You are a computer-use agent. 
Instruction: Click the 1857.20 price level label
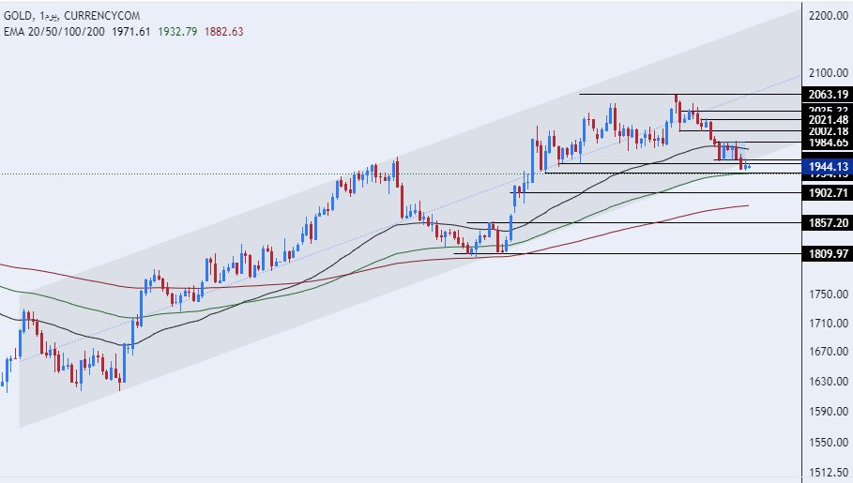[x=829, y=223]
